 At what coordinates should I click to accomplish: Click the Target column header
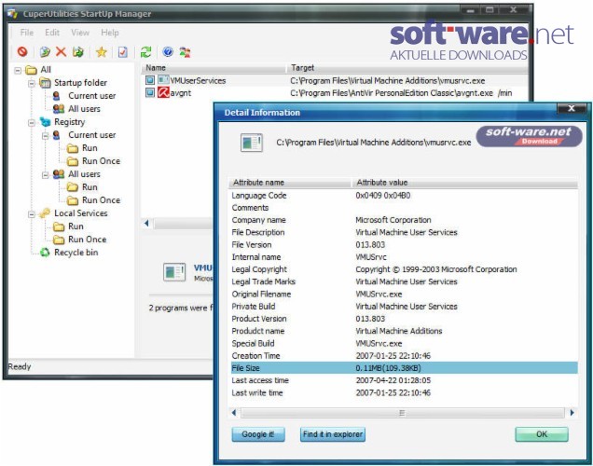point(407,68)
